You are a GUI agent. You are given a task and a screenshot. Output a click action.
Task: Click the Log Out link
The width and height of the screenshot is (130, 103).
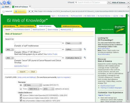(115, 16)
